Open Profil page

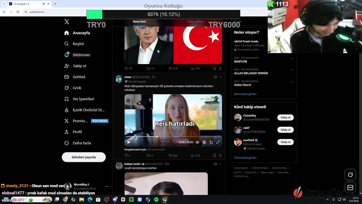coord(73,132)
